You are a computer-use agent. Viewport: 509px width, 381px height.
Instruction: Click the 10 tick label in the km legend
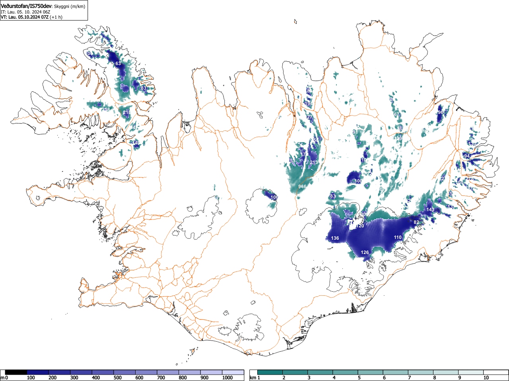486,378
